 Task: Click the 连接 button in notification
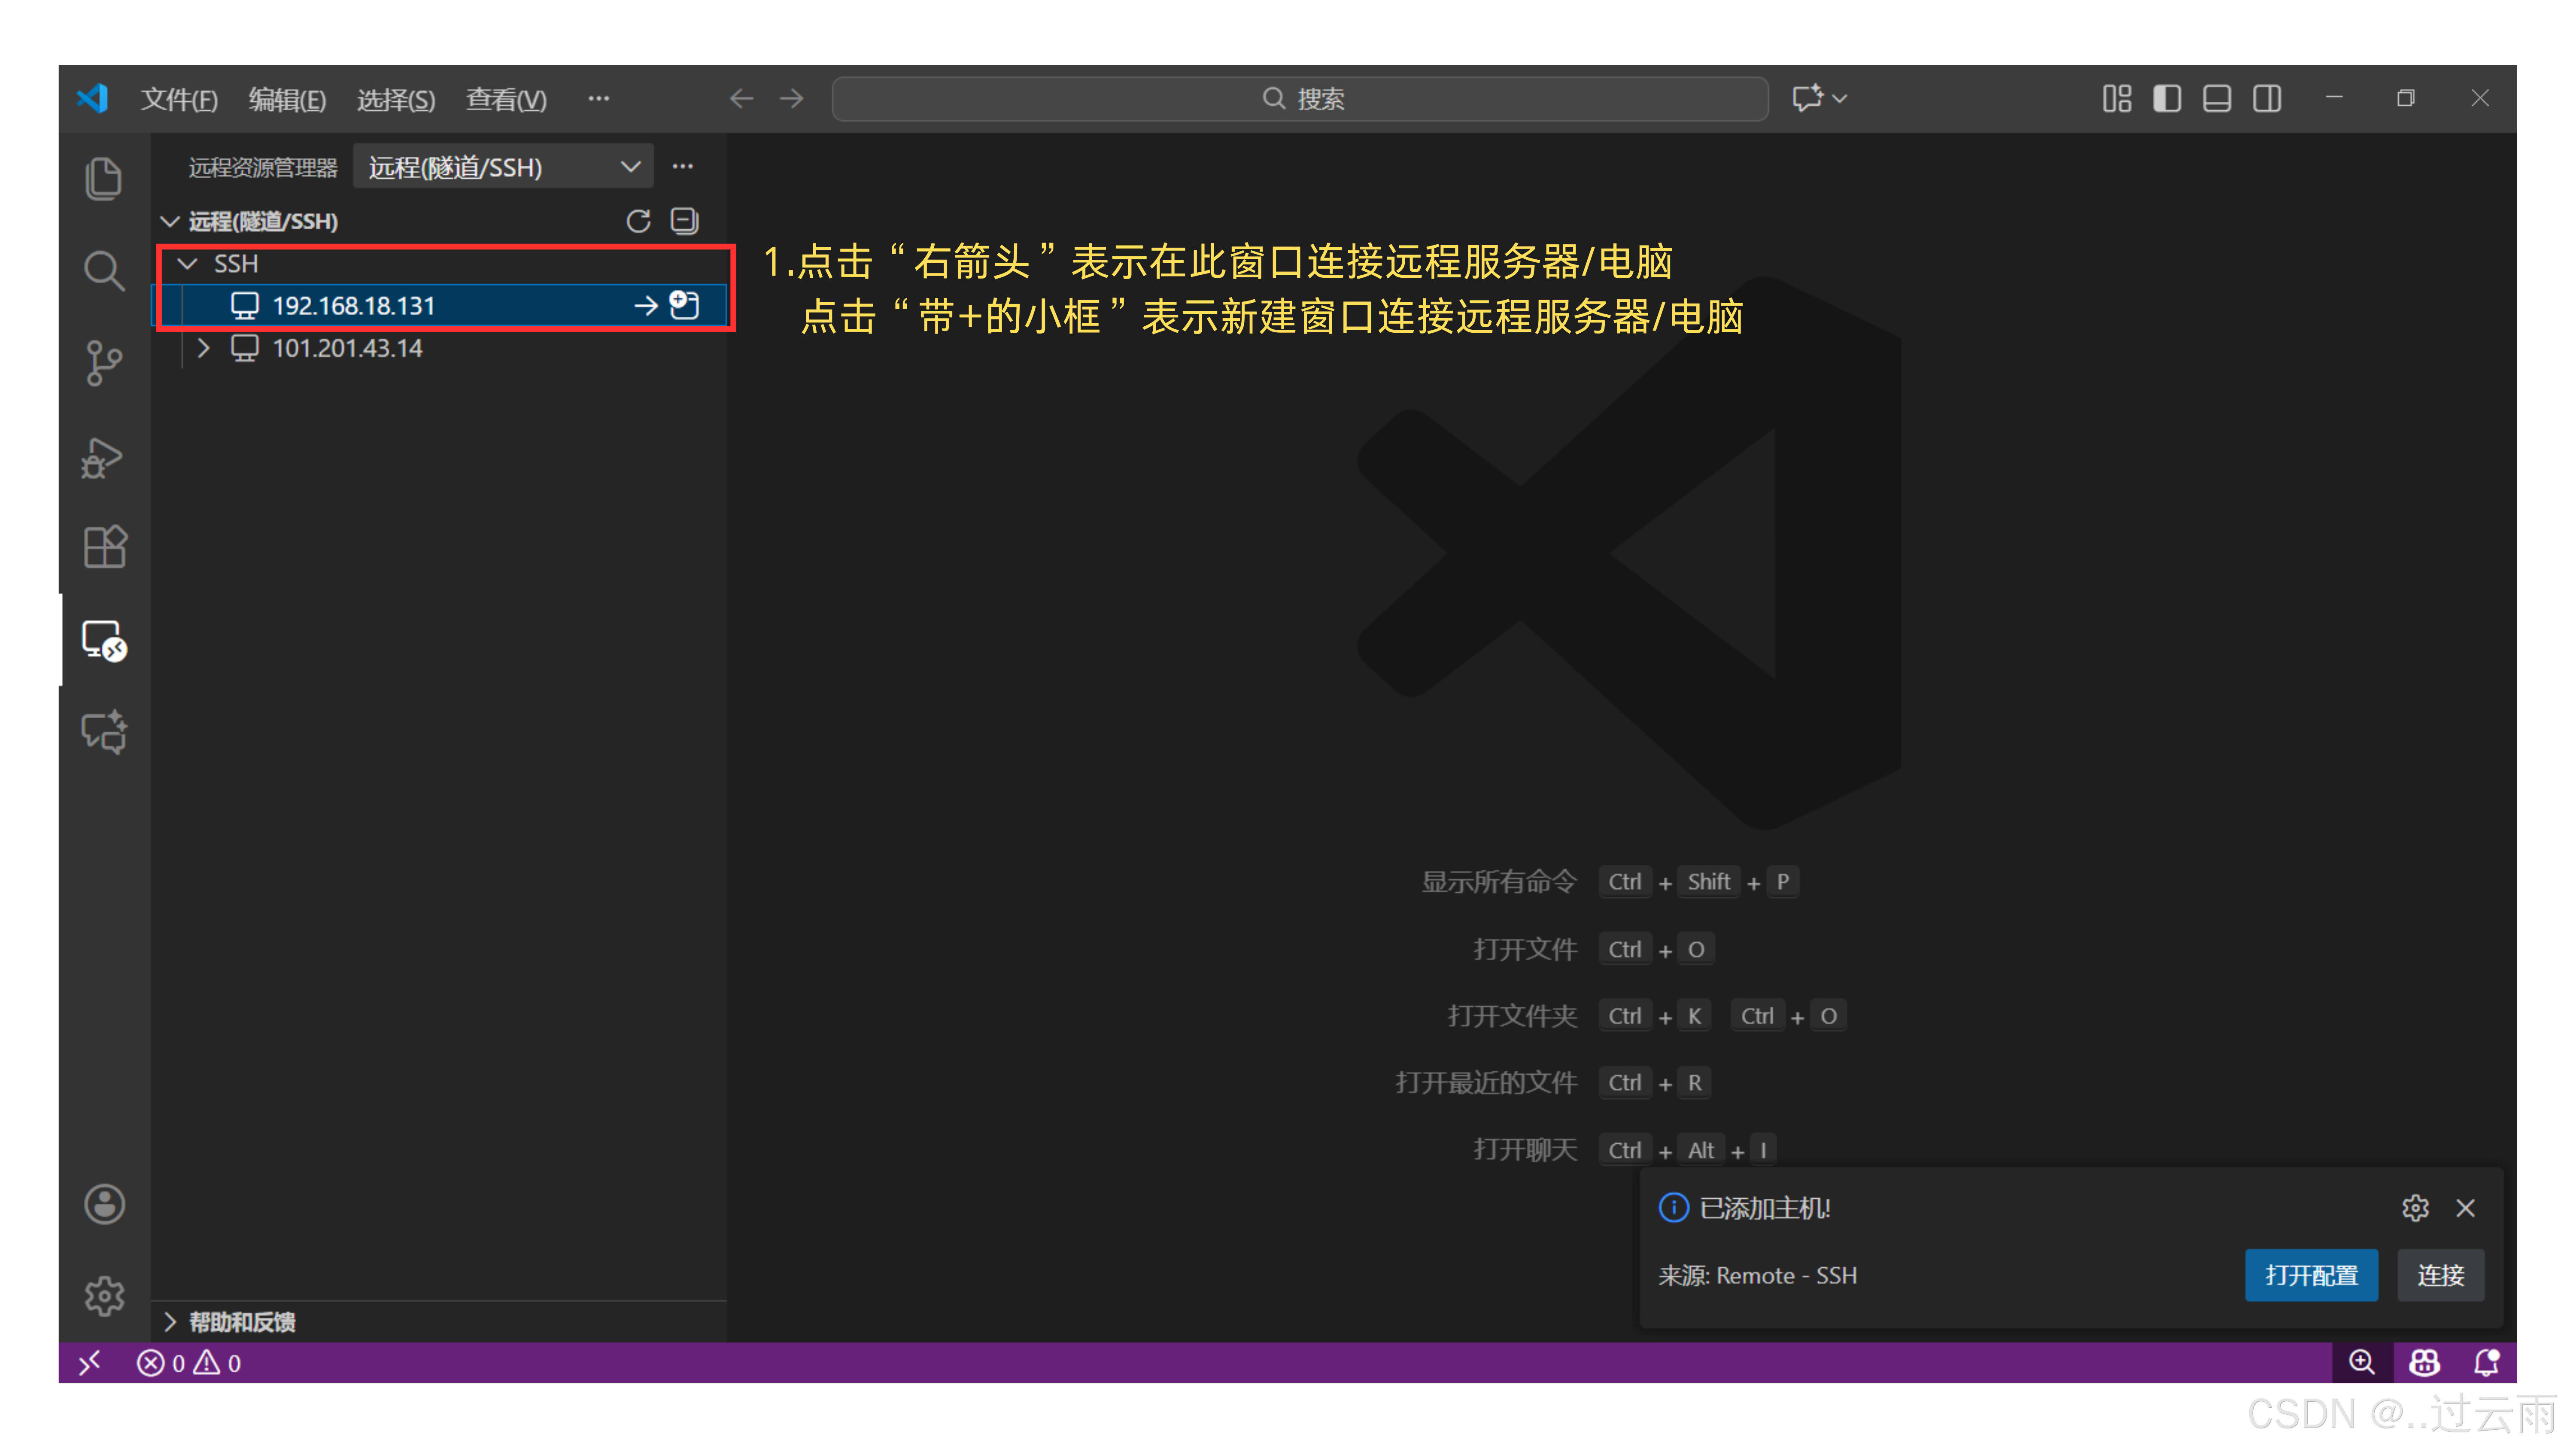pyautogui.click(x=2441, y=1275)
